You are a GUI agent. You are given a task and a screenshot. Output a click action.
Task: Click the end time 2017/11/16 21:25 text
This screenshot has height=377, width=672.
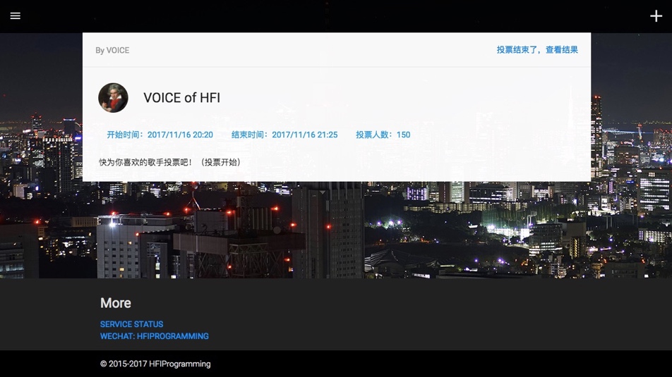(x=284, y=135)
